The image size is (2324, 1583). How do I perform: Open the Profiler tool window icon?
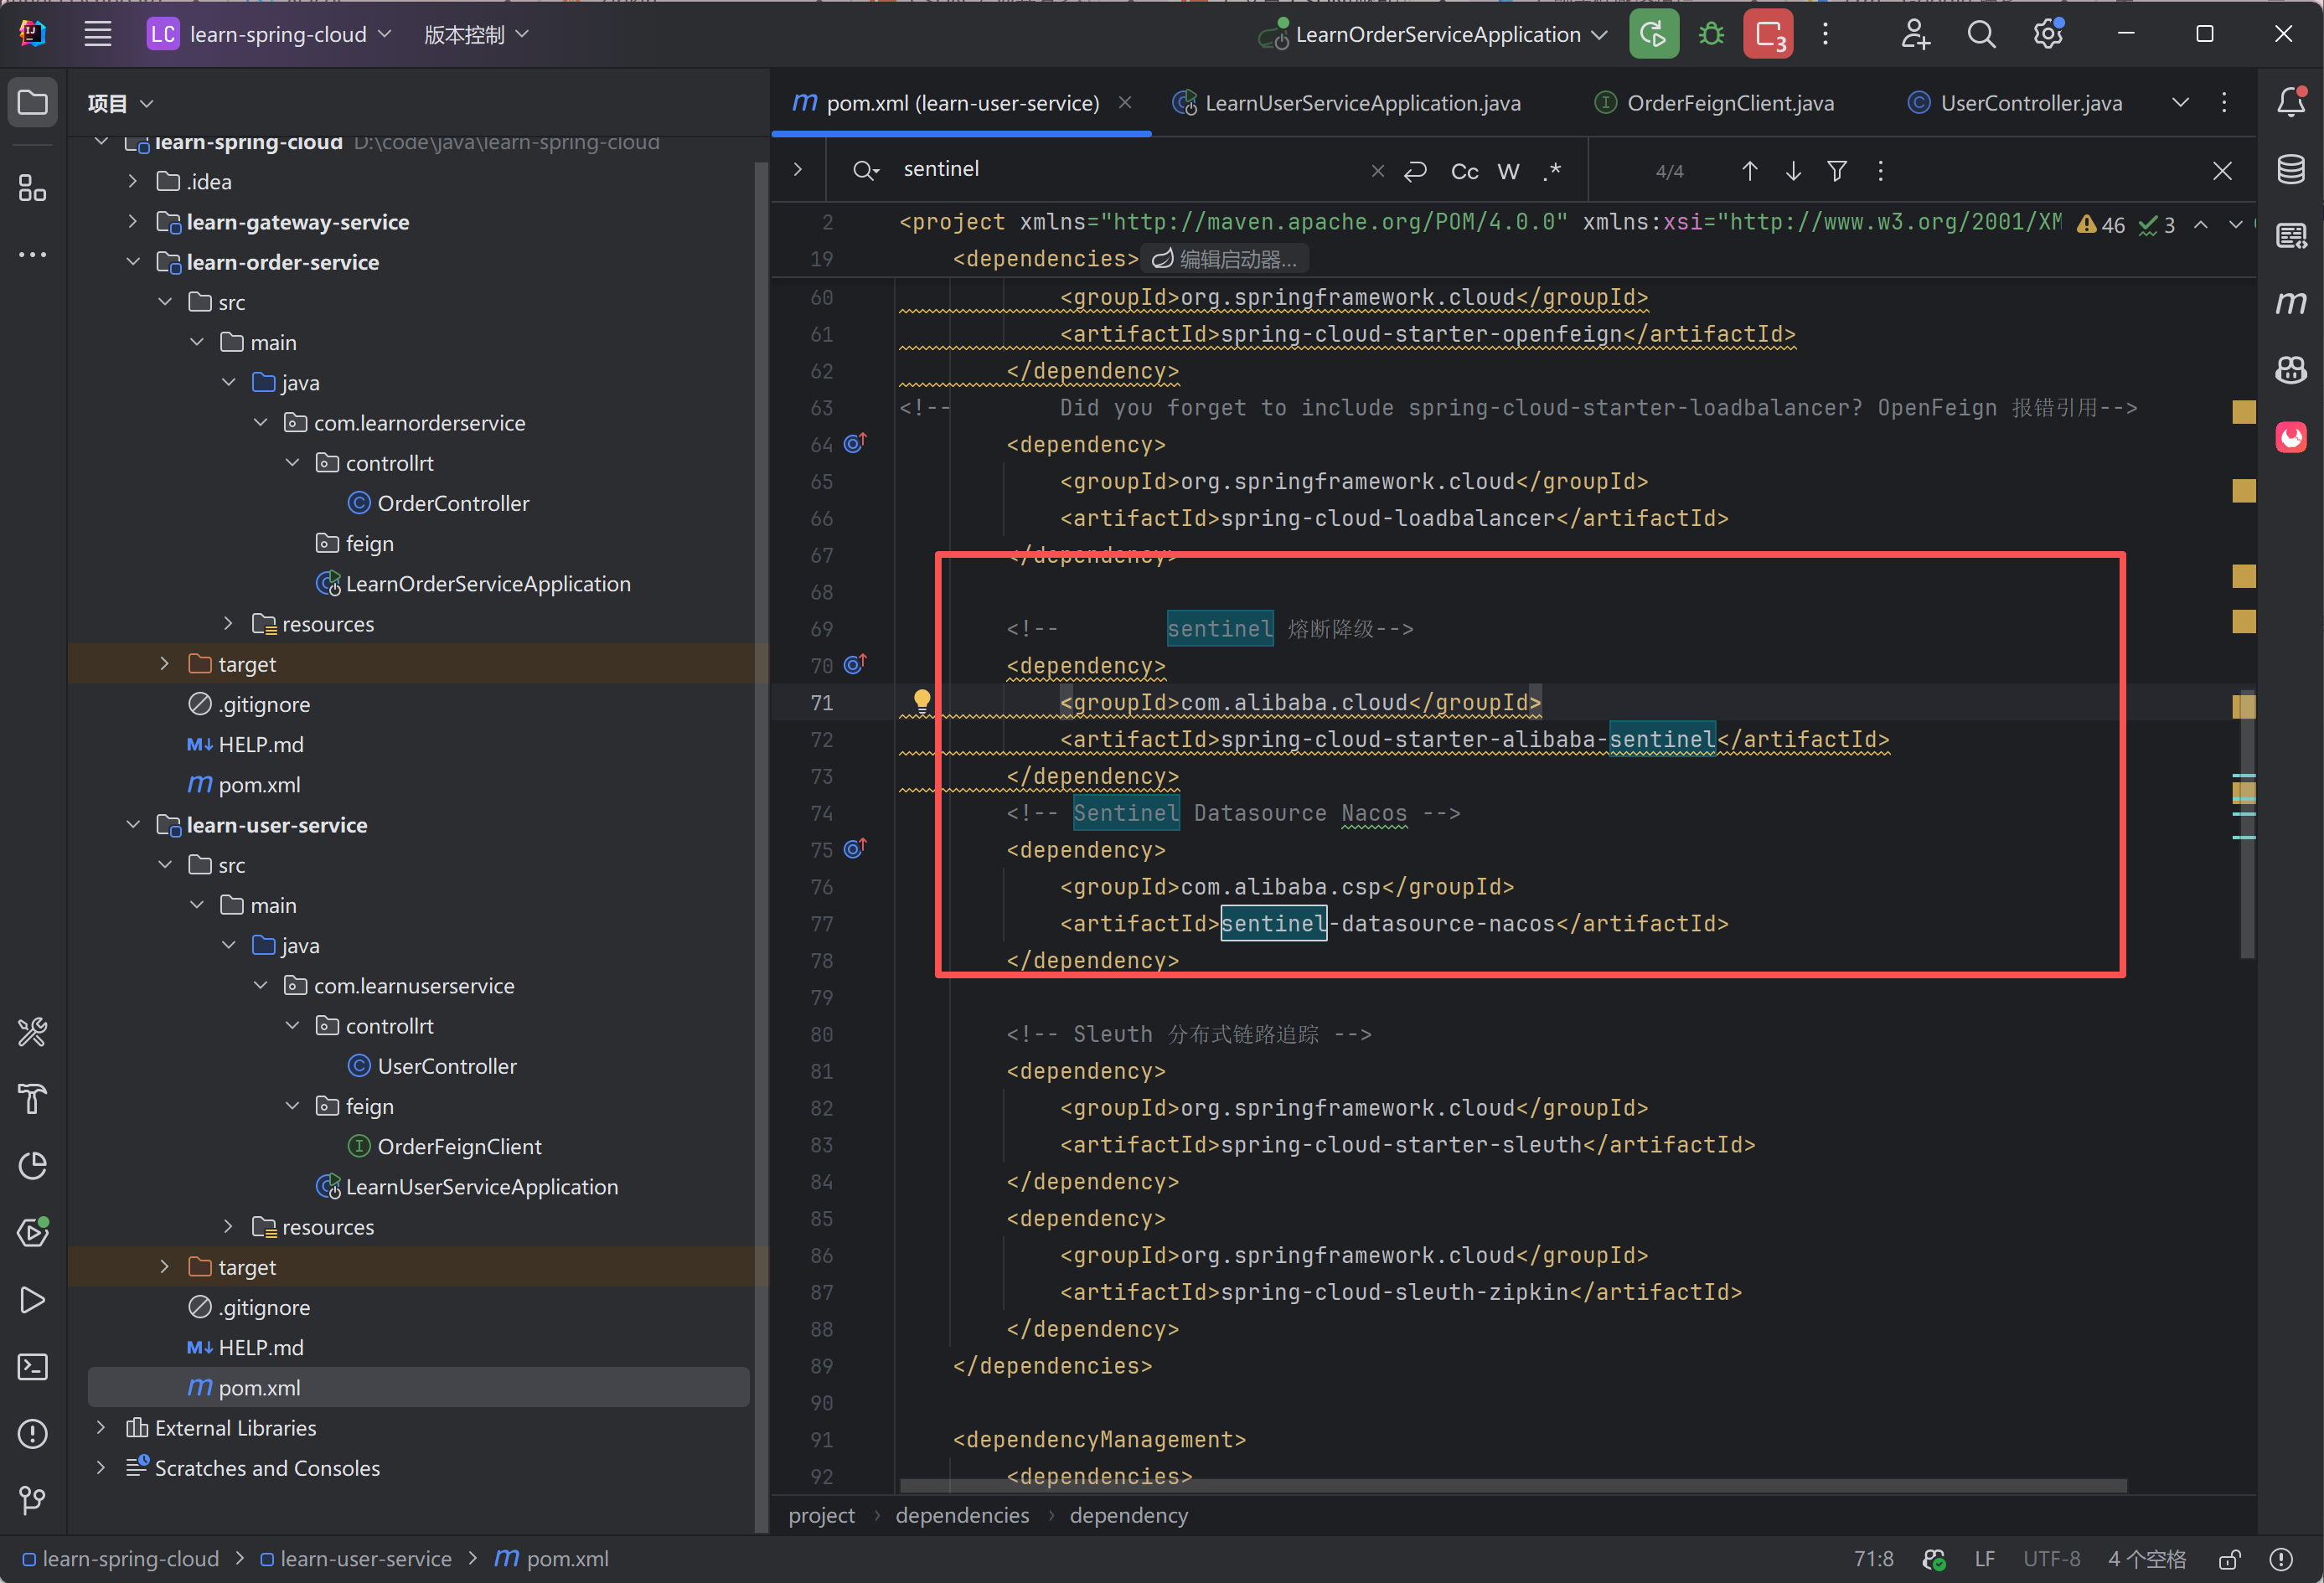[33, 1165]
